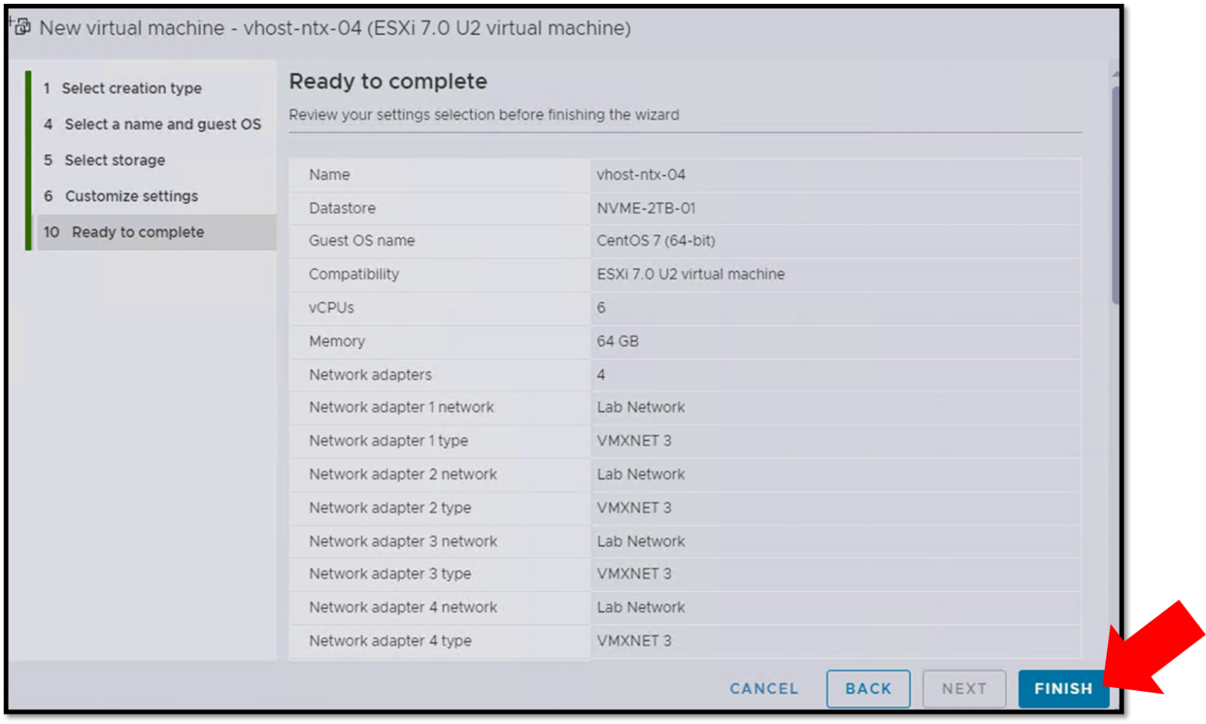Click the Datastore row label

342,209
